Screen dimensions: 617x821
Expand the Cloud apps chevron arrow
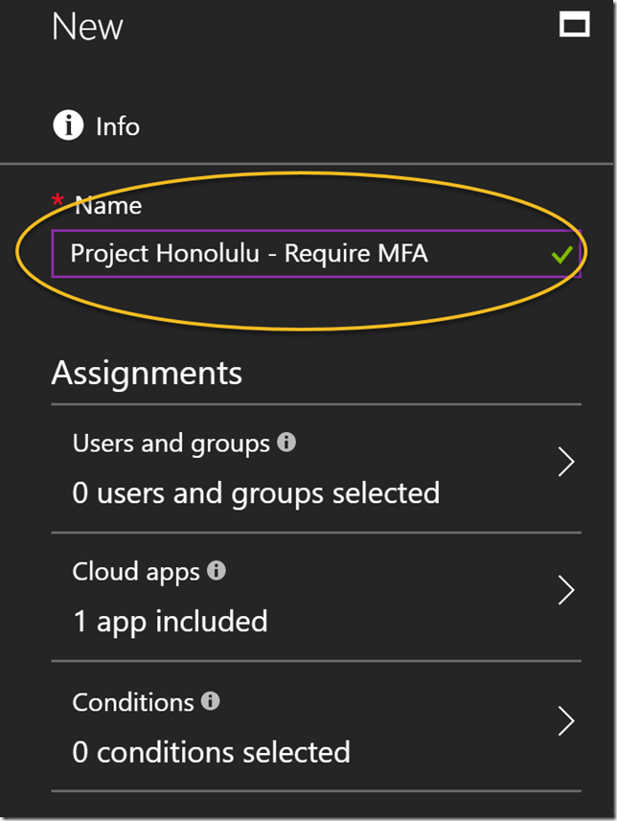(x=566, y=591)
